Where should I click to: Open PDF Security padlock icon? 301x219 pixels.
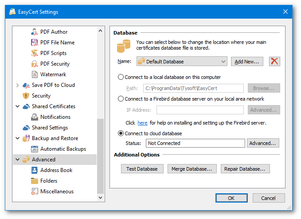point(35,64)
